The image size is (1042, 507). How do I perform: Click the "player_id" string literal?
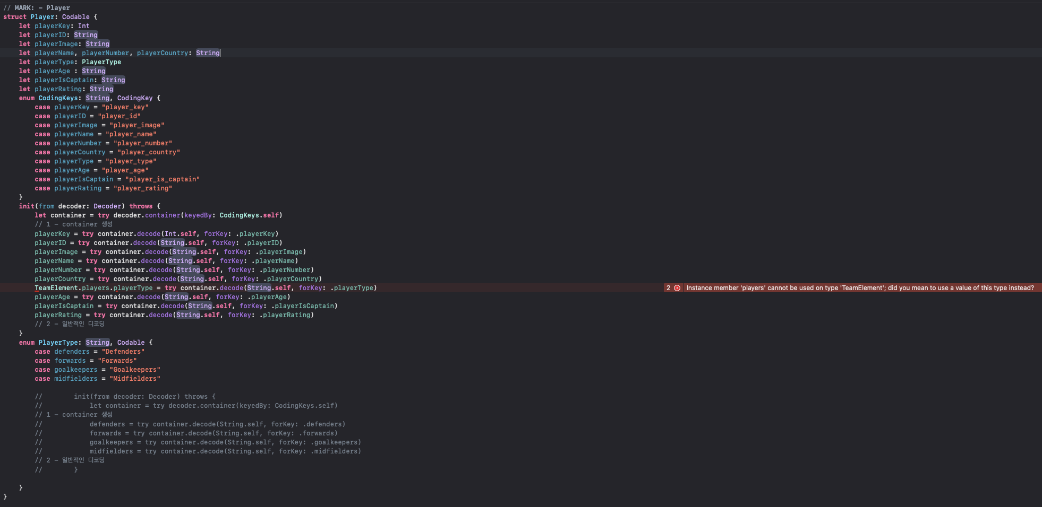[x=119, y=116]
